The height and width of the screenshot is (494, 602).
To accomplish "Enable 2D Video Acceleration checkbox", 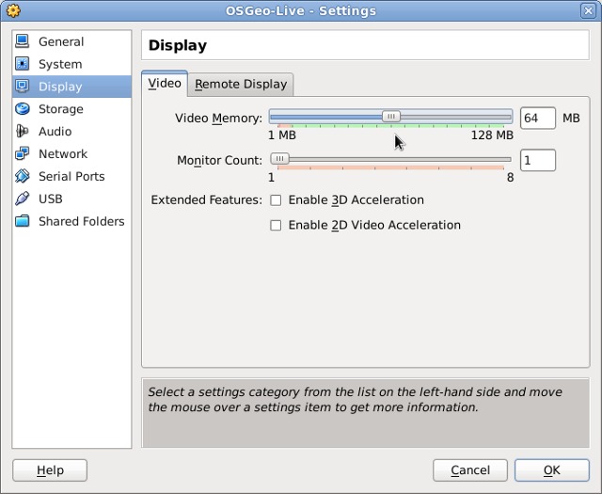I will 276,225.
